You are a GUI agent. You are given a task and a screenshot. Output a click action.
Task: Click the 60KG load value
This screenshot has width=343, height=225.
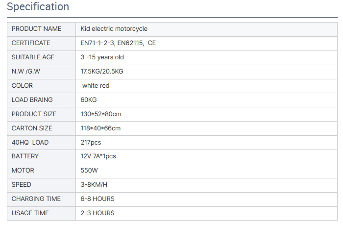click(x=89, y=100)
